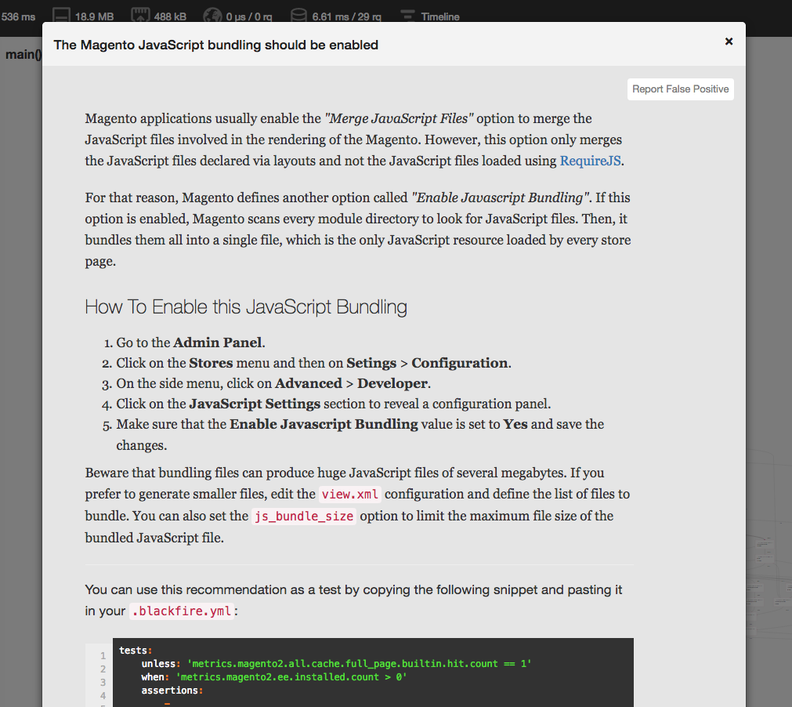Click the italic phrase "Enable Javascript Bundling"
This screenshot has height=707, width=792.
[x=500, y=198]
